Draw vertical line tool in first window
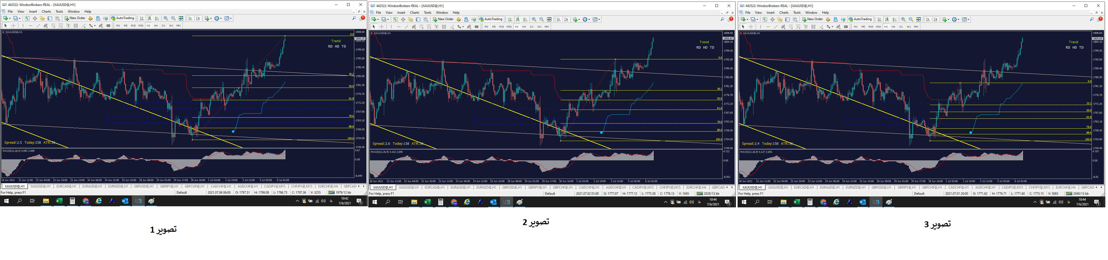Image resolution: width=1108 pixels, height=260 pixels. coord(23,26)
